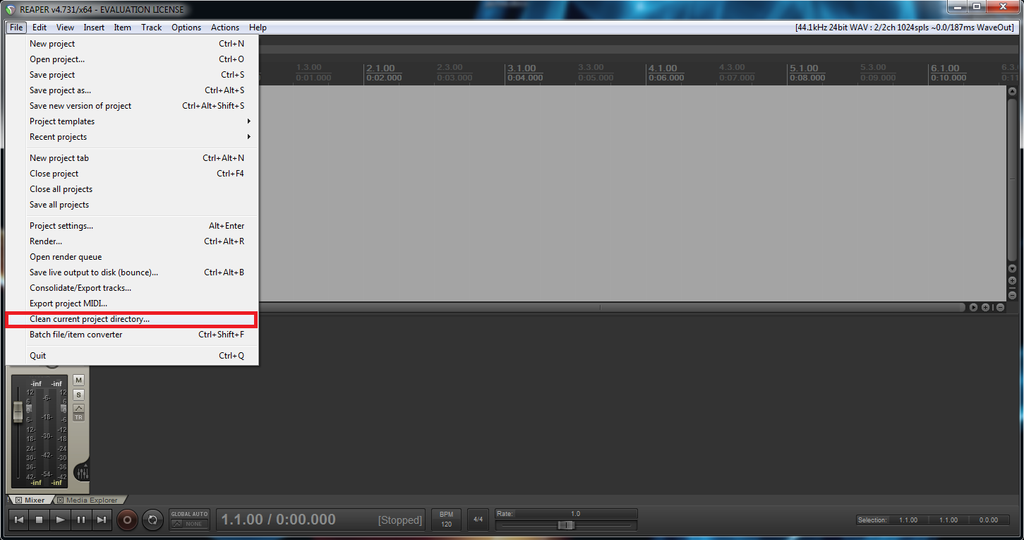The width and height of the screenshot is (1024, 540).
Task: Expand the Recent projects submenu
Action: pos(139,137)
